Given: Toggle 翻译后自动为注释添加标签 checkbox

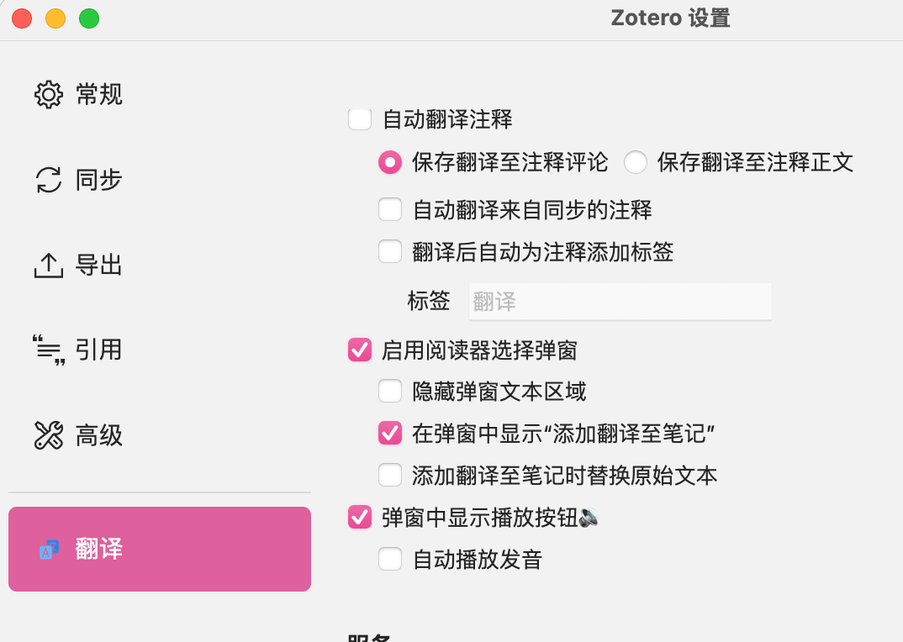Looking at the screenshot, I should (x=390, y=251).
